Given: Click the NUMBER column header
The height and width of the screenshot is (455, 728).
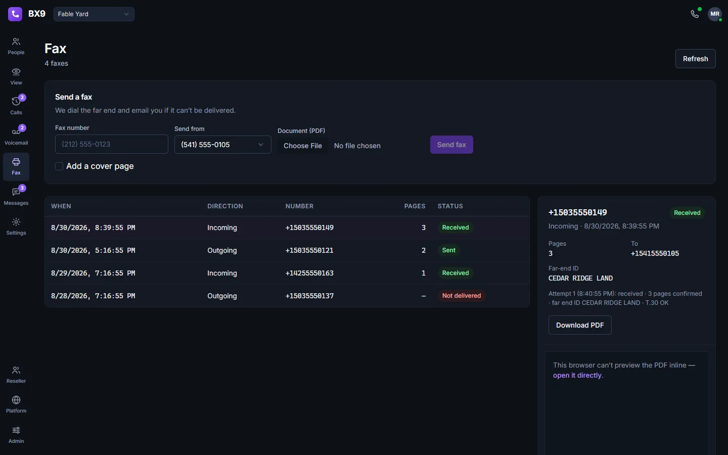Looking at the screenshot, I should coord(299,206).
